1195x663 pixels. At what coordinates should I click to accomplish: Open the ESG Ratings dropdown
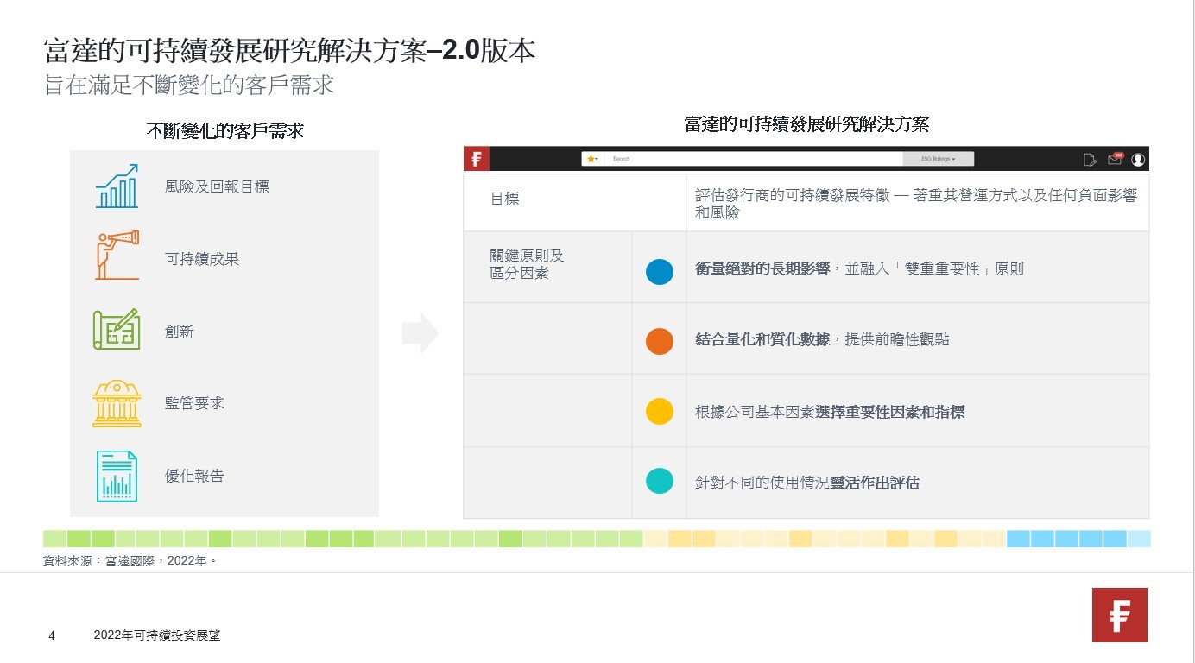point(938,158)
